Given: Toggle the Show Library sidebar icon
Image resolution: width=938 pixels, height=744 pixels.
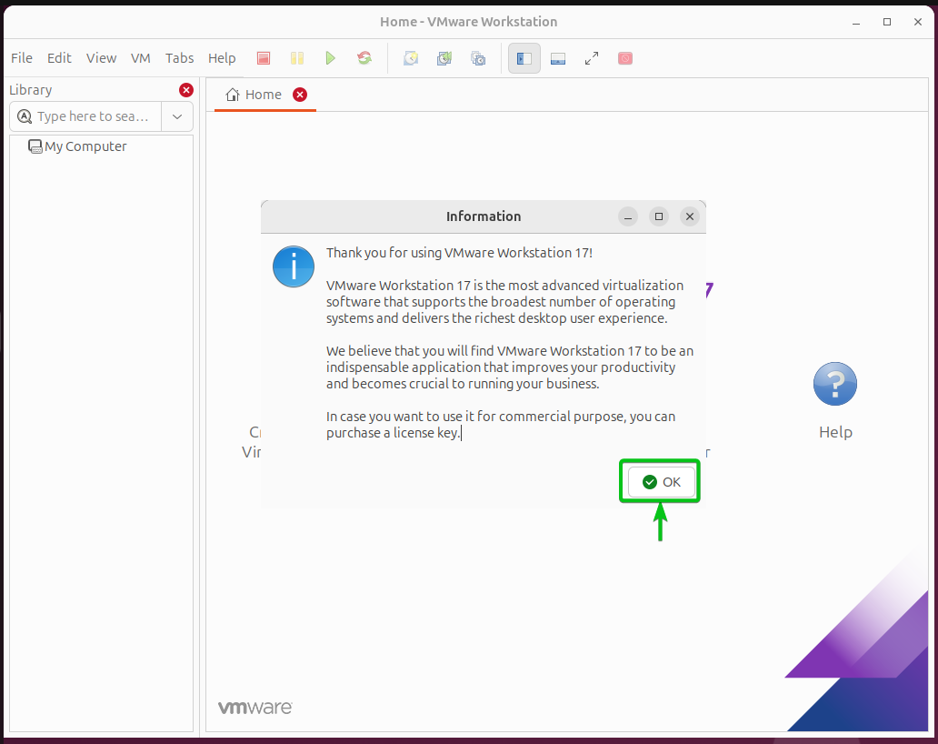Looking at the screenshot, I should point(524,58).
